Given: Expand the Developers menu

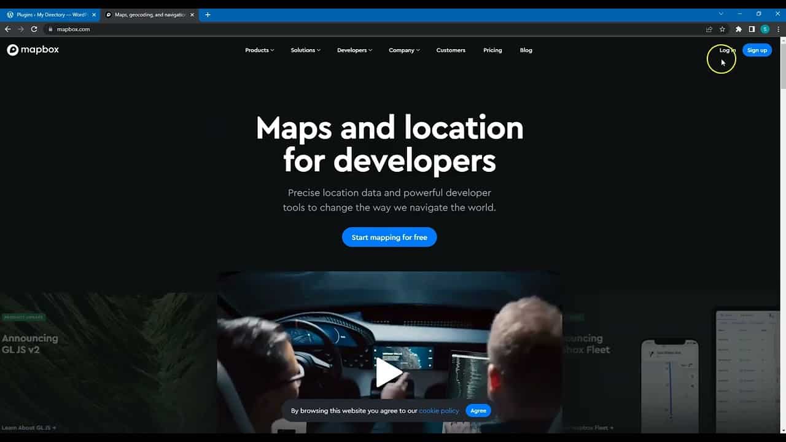Looking at the screenshot, I should point(354,50).
